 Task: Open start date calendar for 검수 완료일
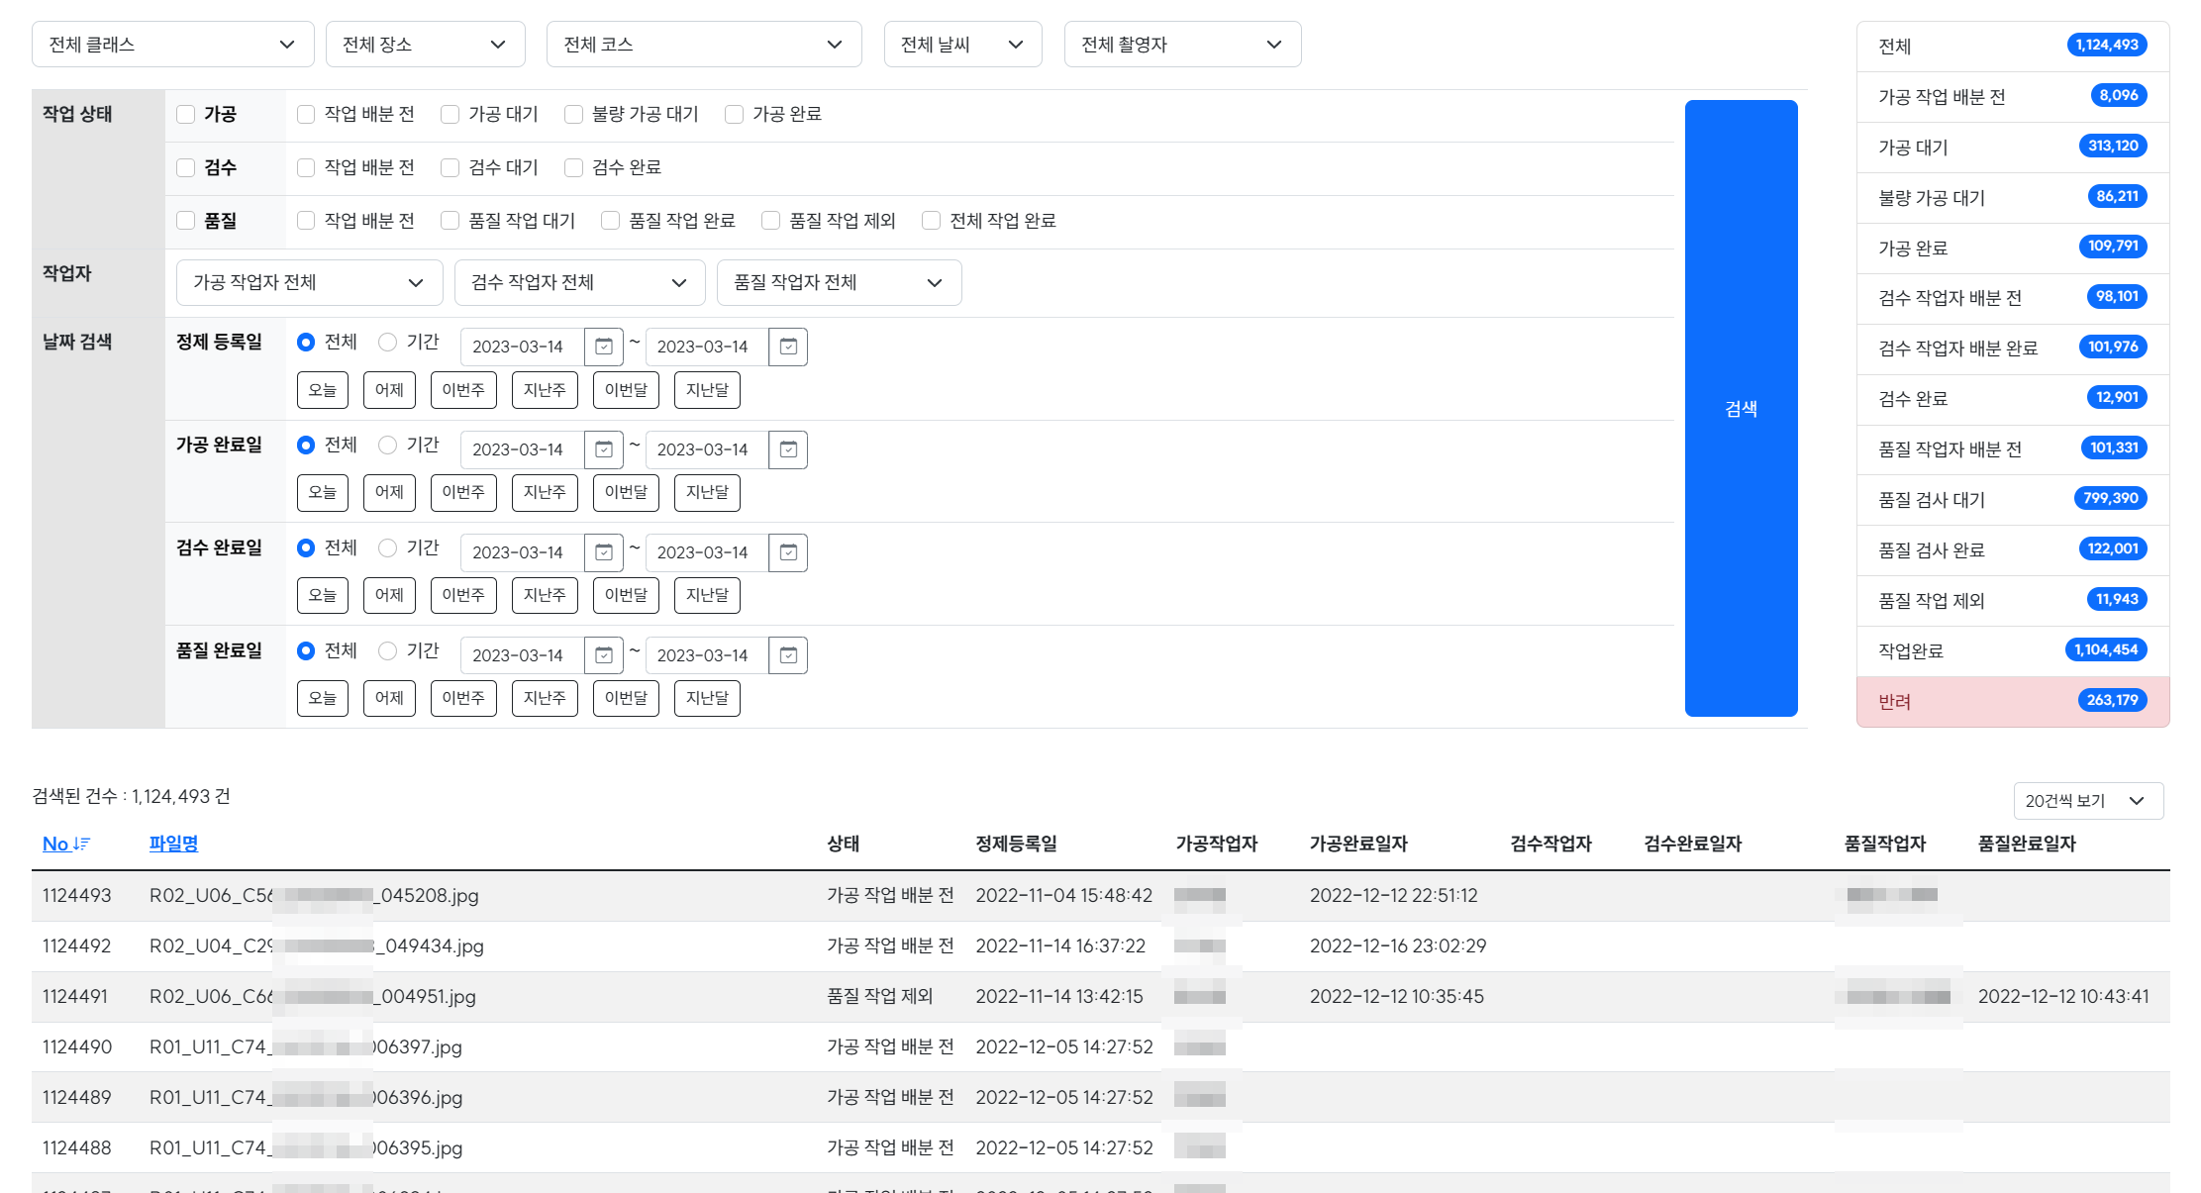click(604, 552)
